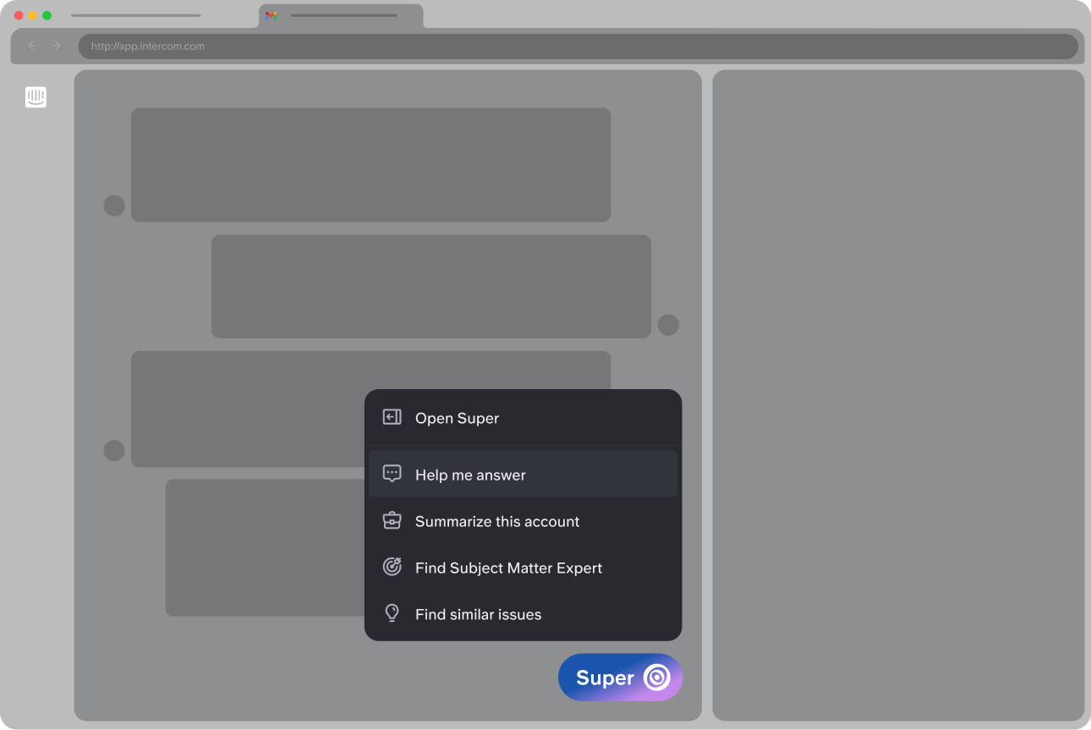Screen dimensions: 1091x730
Task: Minimize the window with the yellow button
Action: (x=33, y=15)
